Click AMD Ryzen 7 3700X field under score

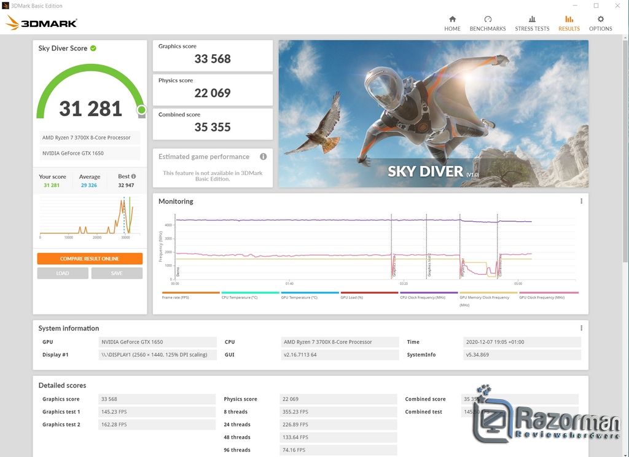point(90,138)
